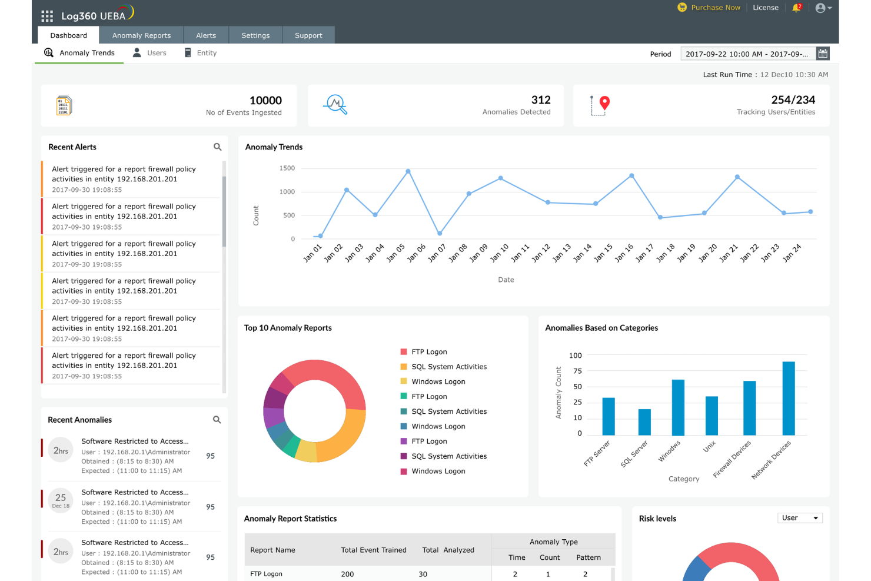Open the User dropdown in Risk levels
The height and width of the screenshot is (581, 871).
(800, 517)
